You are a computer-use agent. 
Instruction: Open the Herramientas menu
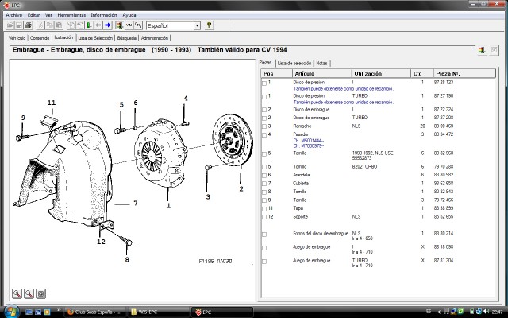(x=71, y=15)
